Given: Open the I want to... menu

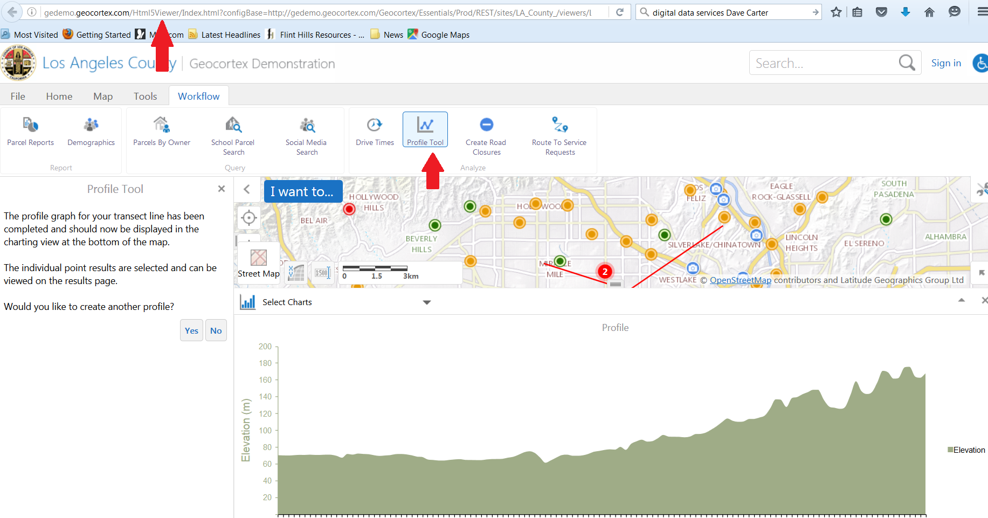Looking at the screenshot, I should click(303, 191).
